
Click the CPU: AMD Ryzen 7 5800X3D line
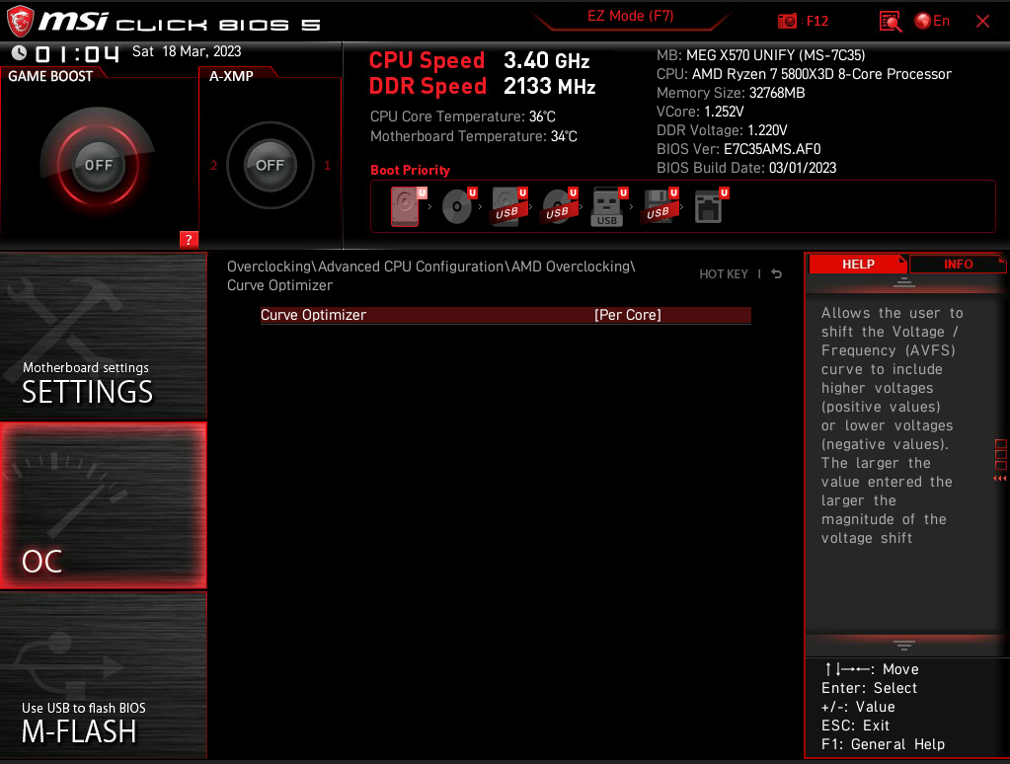(x=804, y=74)
